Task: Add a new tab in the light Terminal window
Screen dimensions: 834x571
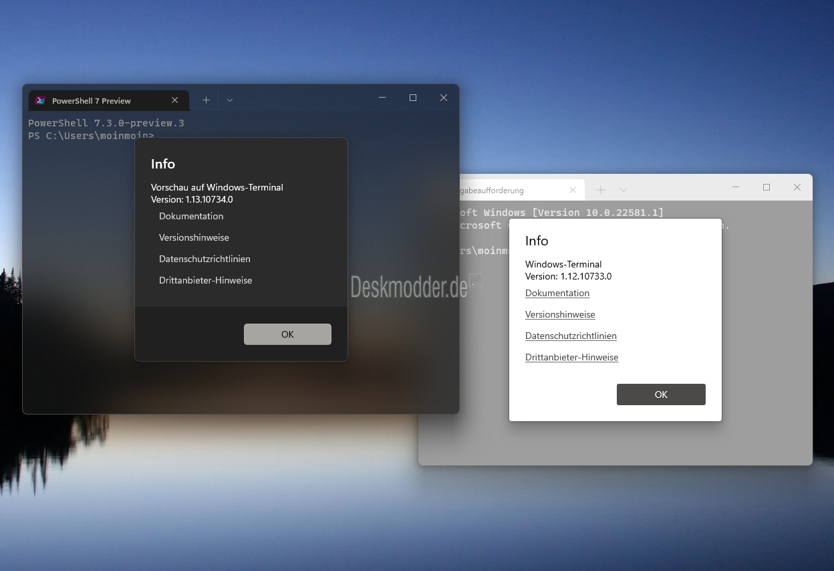Action: click(x=601, y=191)
